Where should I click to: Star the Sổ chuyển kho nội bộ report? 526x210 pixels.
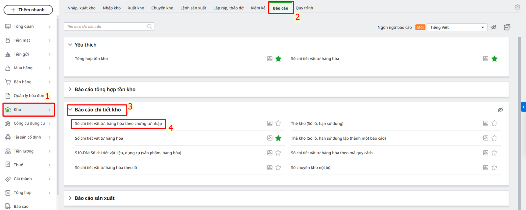494,168
